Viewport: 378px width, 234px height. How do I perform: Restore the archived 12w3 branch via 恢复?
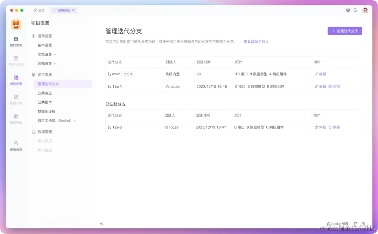pos(320,127)
